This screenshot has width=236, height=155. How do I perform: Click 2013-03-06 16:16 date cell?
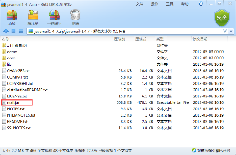click(x=208, y=102)
